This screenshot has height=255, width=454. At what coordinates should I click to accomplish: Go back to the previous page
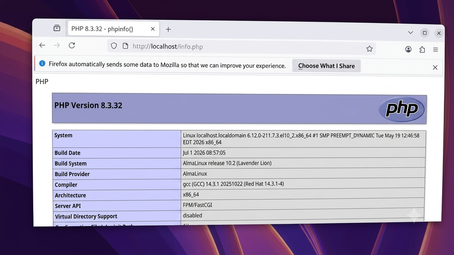pyautogui.click(x=42, y=45)
